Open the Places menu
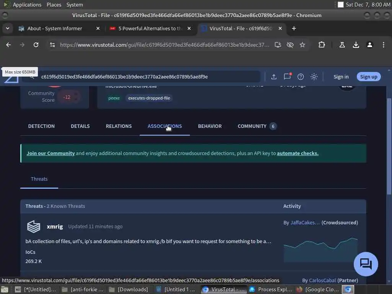Viewport: 392px width, 294px height. [x=54, y=5]
